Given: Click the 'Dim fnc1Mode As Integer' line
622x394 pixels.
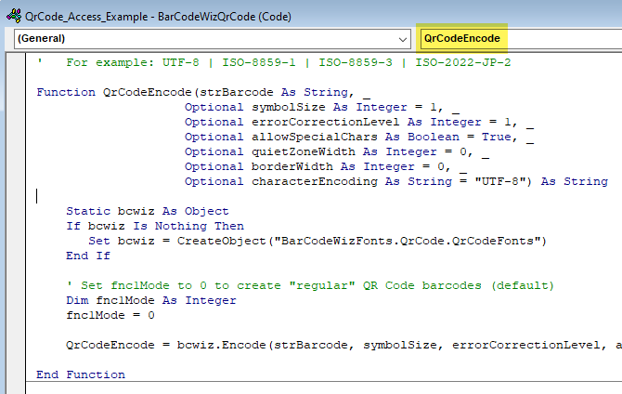Looking at the screenshot, I should [x=151, y=301].
